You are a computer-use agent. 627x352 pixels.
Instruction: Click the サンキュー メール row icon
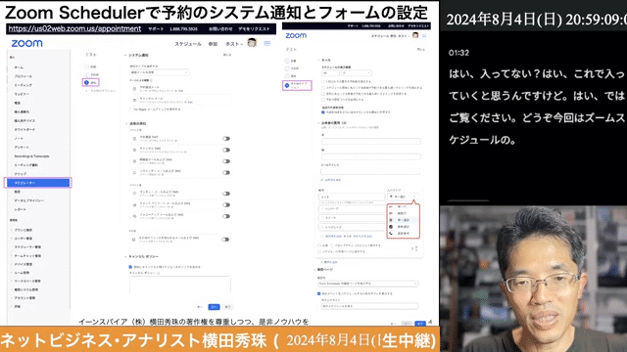(x=134, y=194)
